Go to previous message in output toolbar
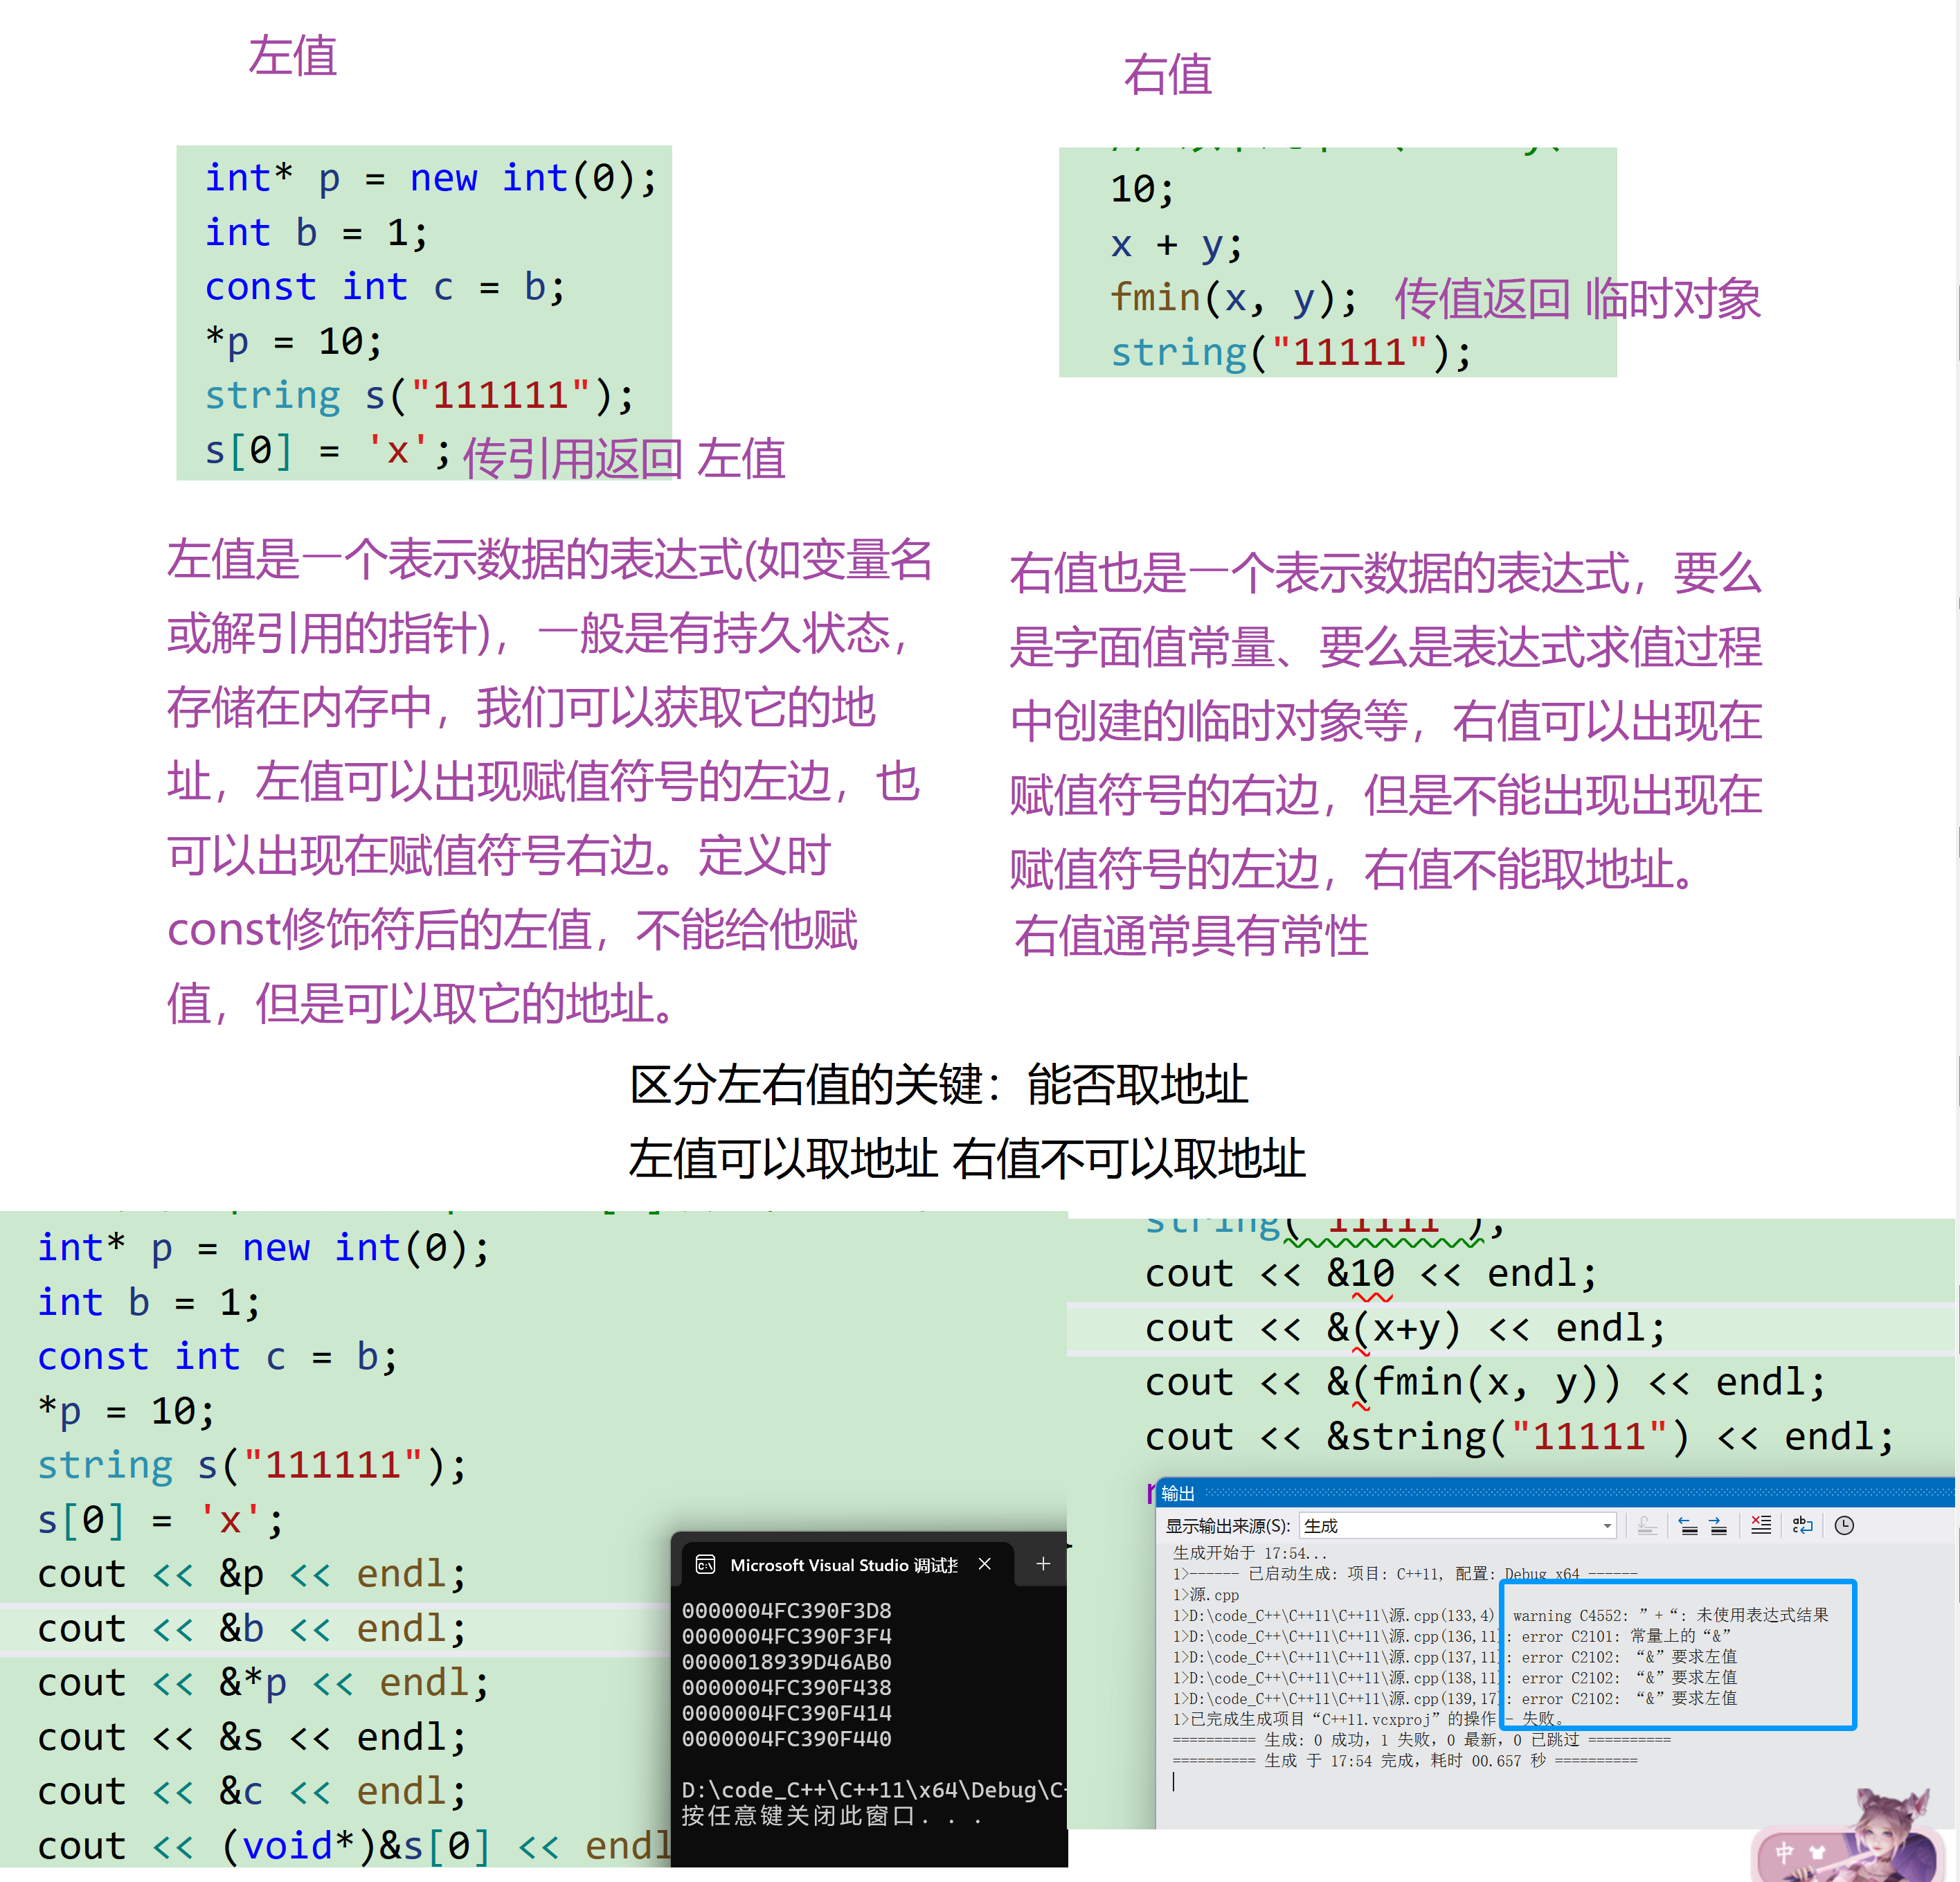Image resolution: width=1960 pixels, height=1882 pixels. pos(1688,1526)
